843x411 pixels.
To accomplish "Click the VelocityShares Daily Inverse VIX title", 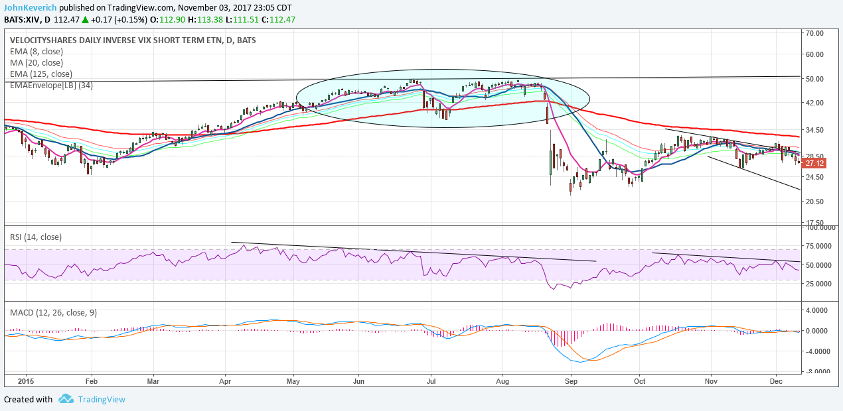I will point(133,40).
